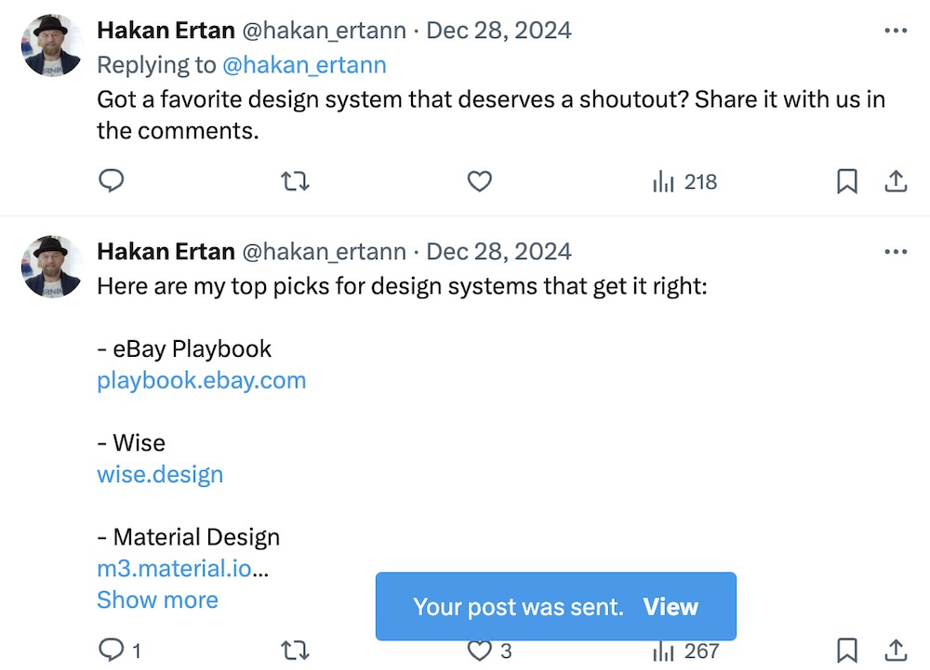Reply to the top picks post

112,650
